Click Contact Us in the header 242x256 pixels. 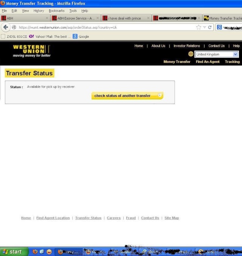[x=216, y=46]
